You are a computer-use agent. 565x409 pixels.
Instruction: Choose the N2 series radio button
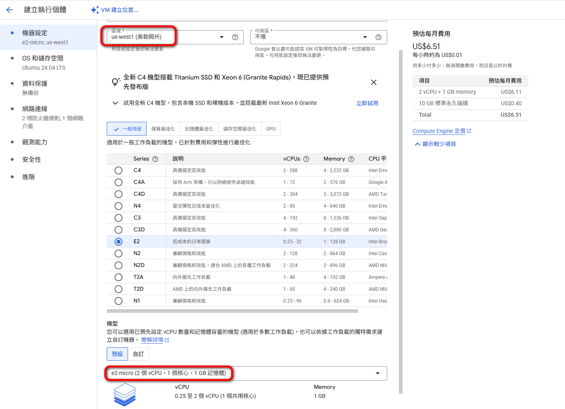tap(119, 254)
